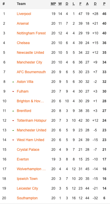Open the Southampton team link
110x204 pixels.
(27, 198)
